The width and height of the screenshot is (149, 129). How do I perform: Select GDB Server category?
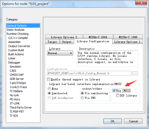tap(17, 79)
